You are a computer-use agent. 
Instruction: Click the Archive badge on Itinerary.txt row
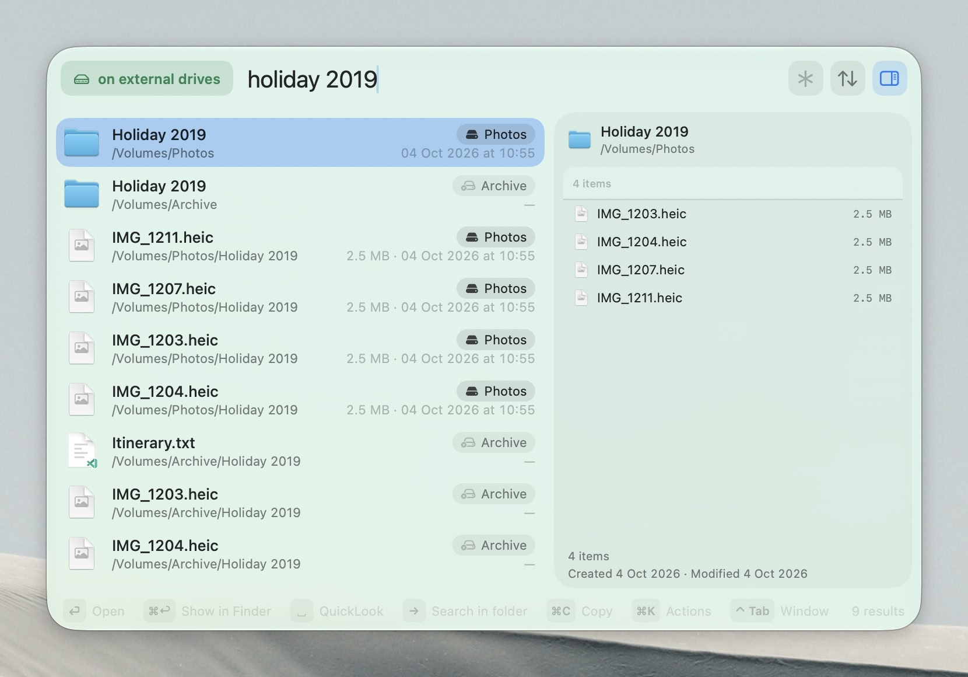click(x=494, y=442)
